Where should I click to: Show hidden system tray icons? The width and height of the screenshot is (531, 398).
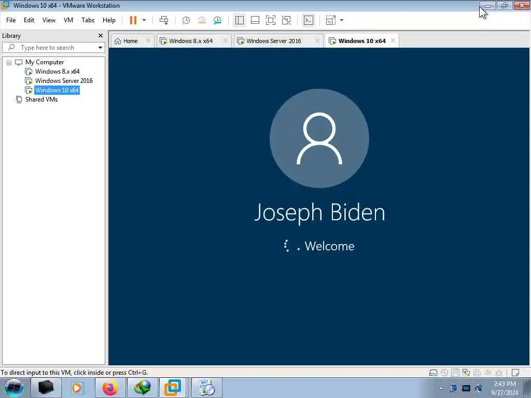[x=441, y=388]
